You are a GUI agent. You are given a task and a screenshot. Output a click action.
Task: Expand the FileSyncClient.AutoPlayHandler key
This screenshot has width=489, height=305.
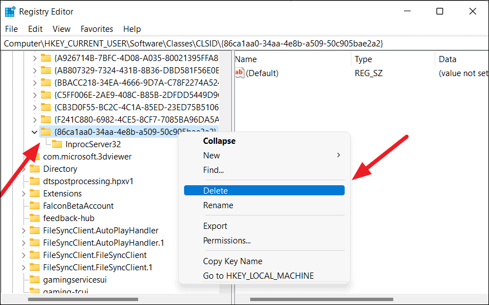pos(23,231)
